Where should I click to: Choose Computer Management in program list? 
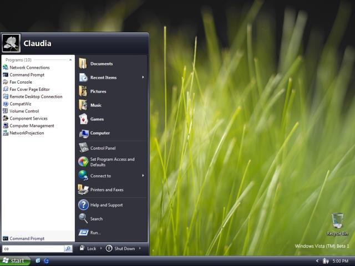click(32, 126)
